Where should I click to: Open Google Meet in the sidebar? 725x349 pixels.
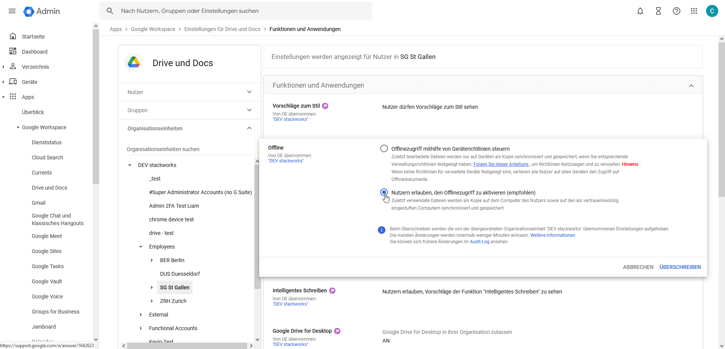click(x=47, y=236)
